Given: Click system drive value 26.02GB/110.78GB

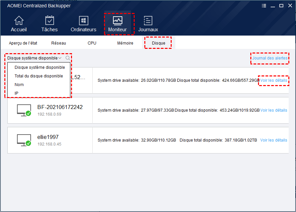Looking at the screenshot, I should [158, 80].
